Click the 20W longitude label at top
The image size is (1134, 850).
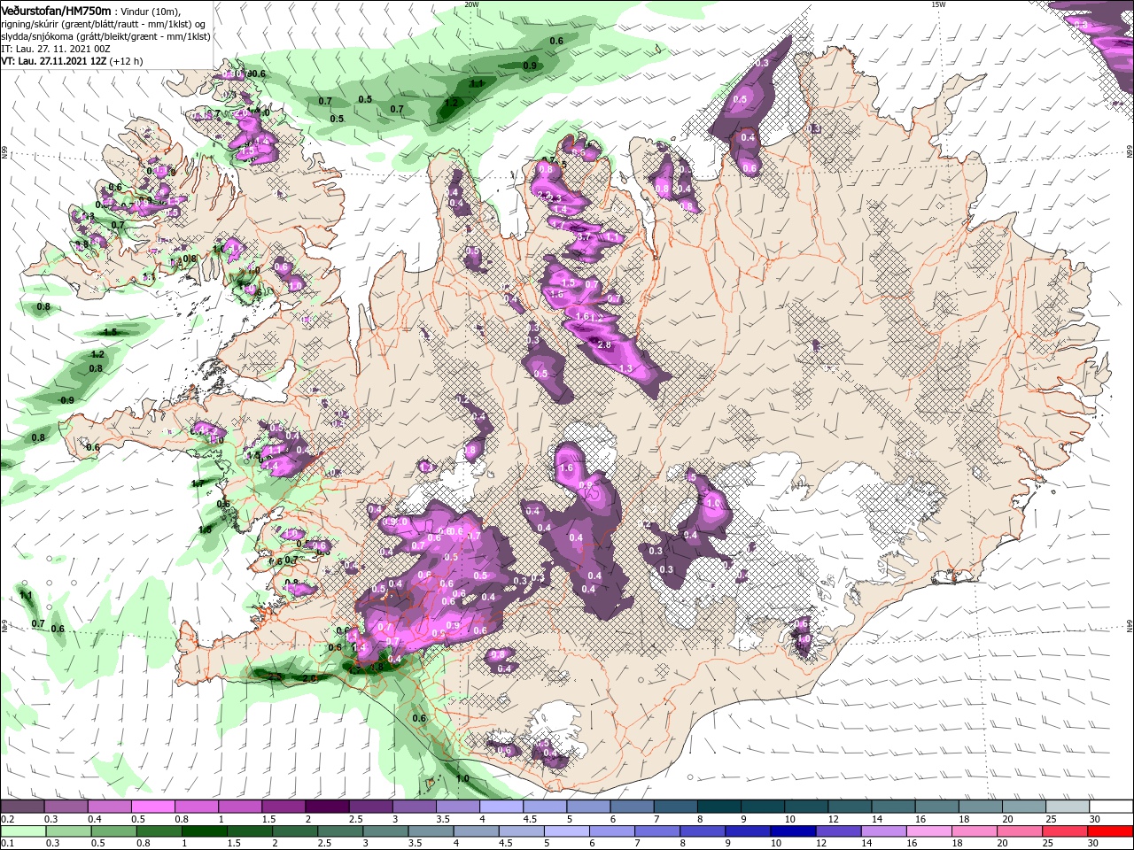(x=471, y=4)
